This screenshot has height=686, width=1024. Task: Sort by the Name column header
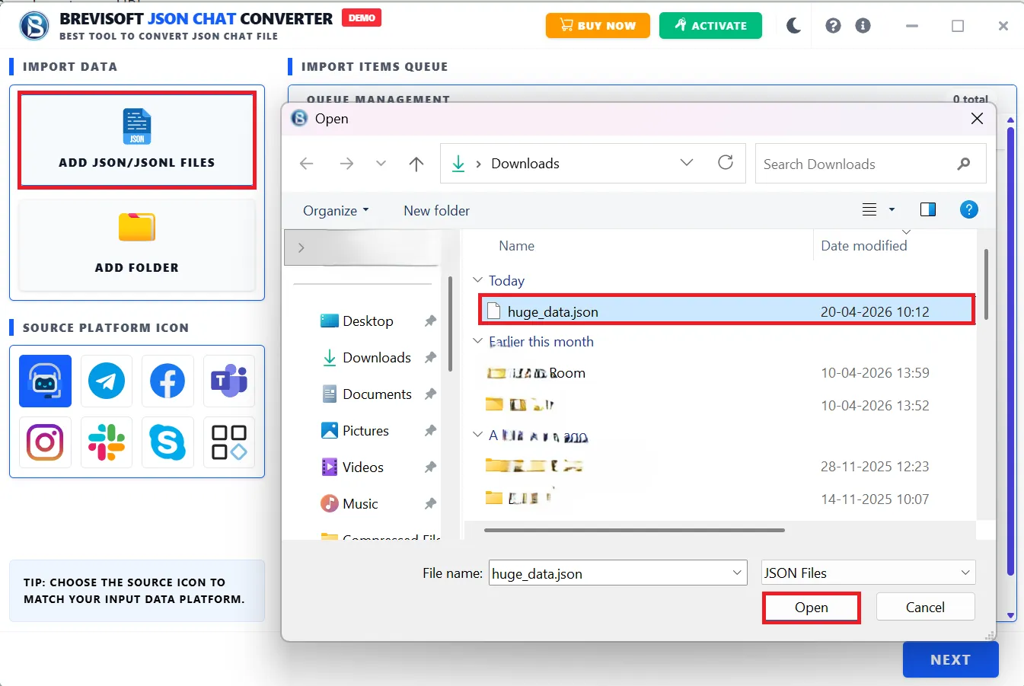tap(516, 246)
